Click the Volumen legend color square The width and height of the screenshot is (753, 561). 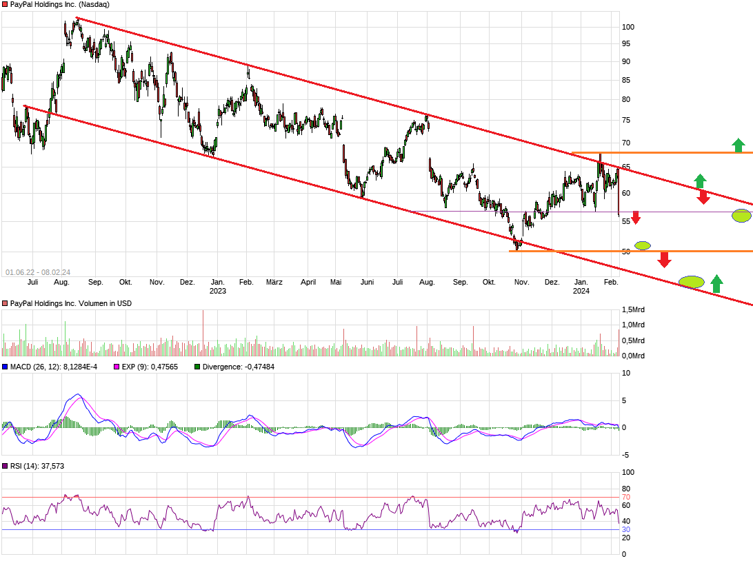click(x=5, y=304)
